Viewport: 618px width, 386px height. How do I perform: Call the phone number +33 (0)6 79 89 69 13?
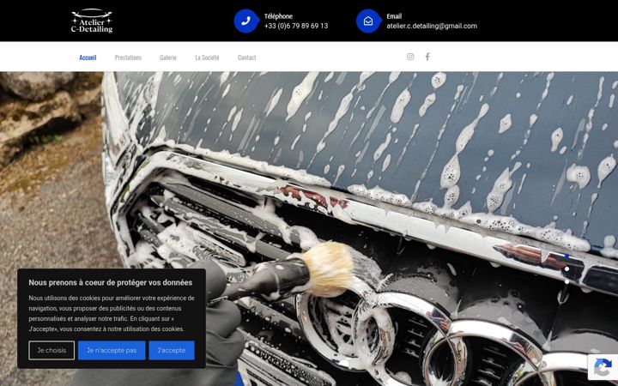tap(296, 26)
